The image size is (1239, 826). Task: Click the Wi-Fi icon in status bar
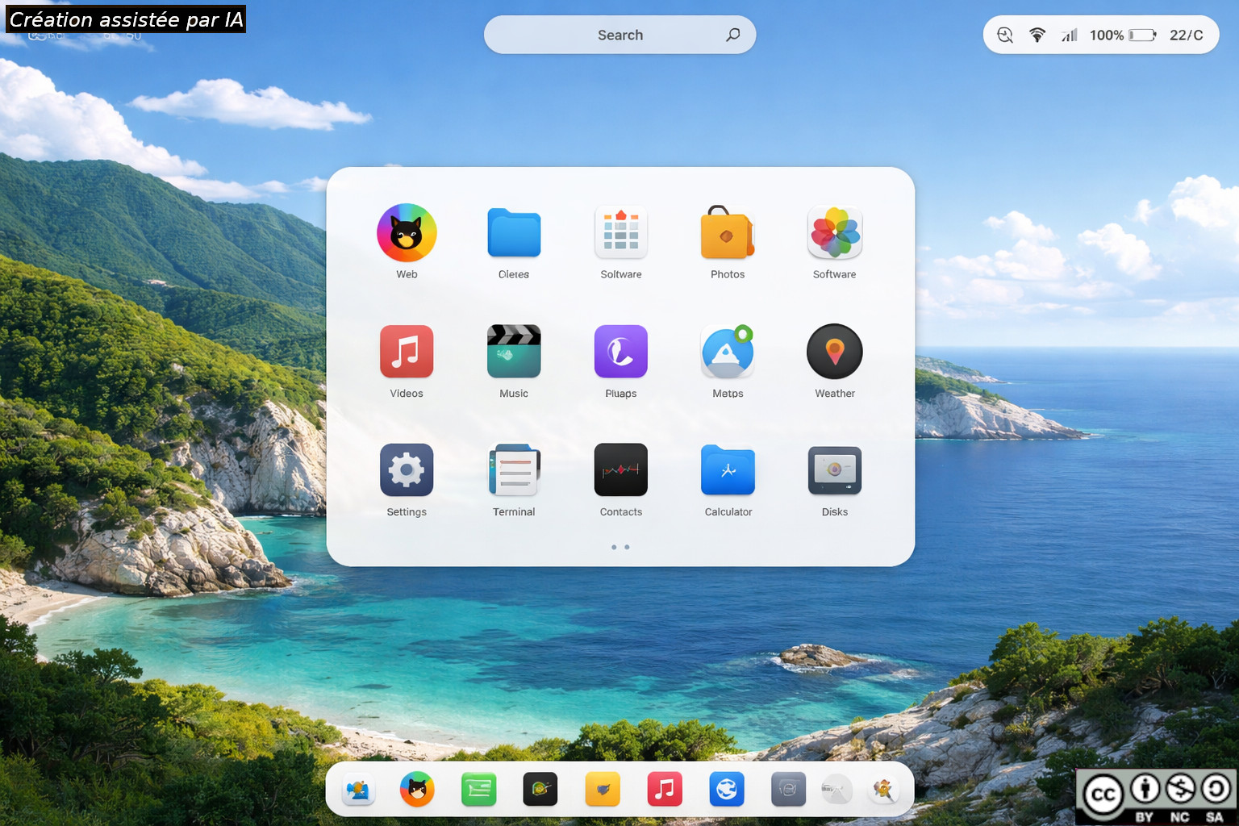pos(1037,35)
